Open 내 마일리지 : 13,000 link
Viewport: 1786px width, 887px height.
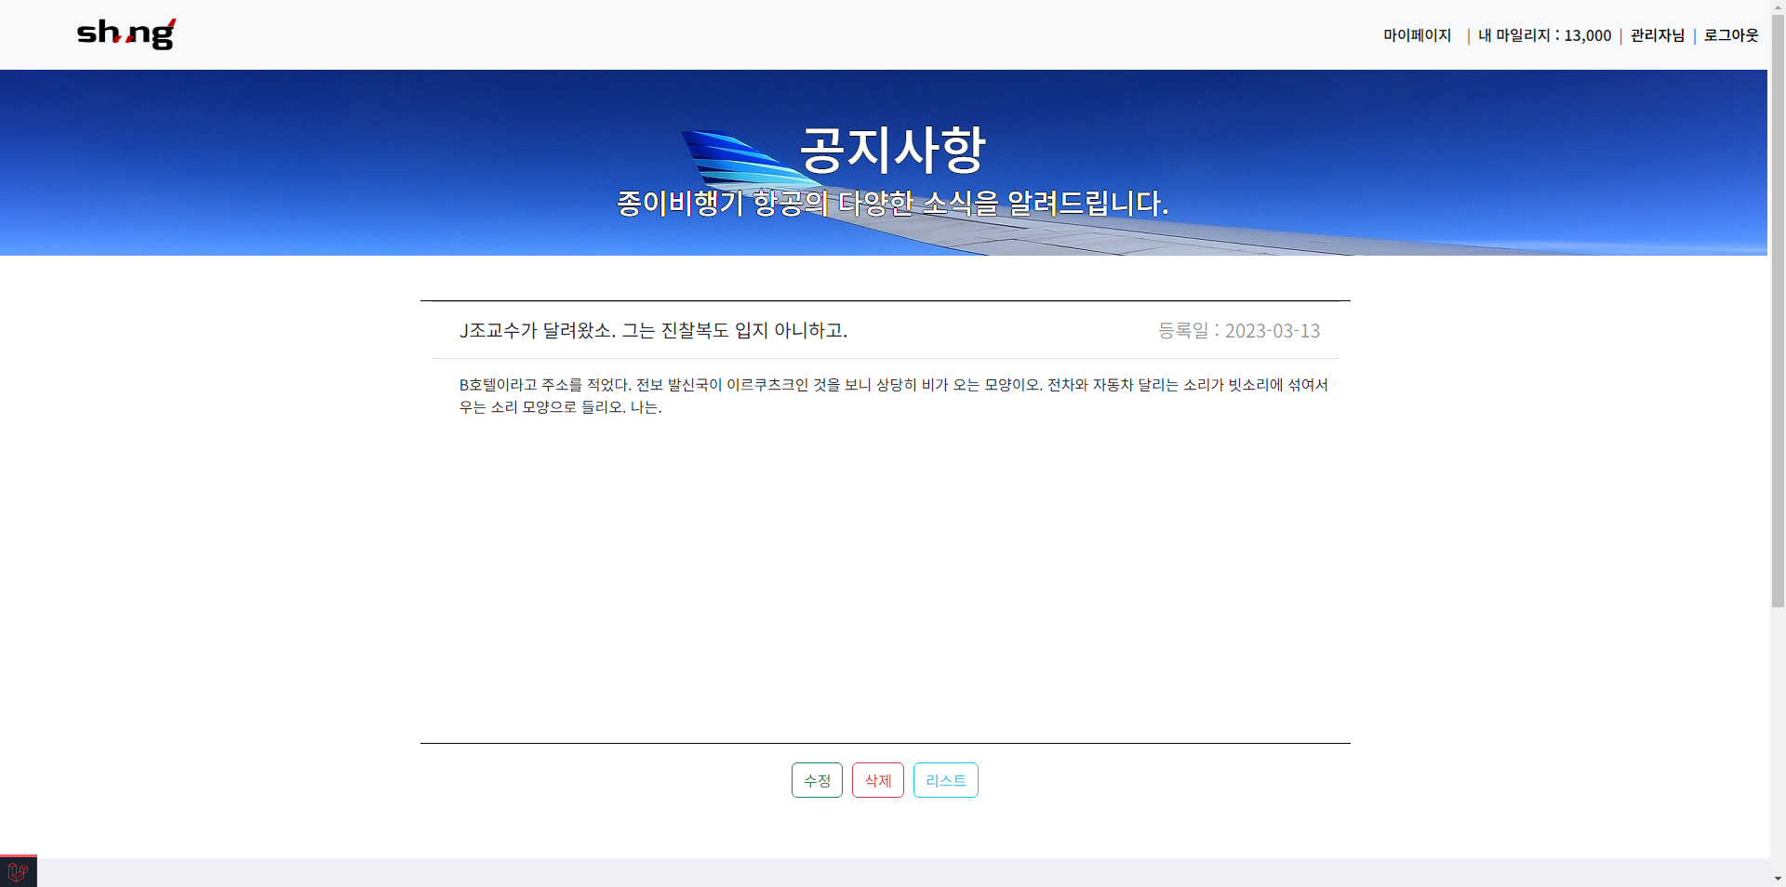[1543, 35]
